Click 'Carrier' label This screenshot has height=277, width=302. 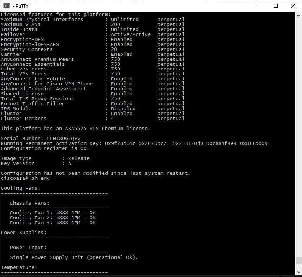11,54
